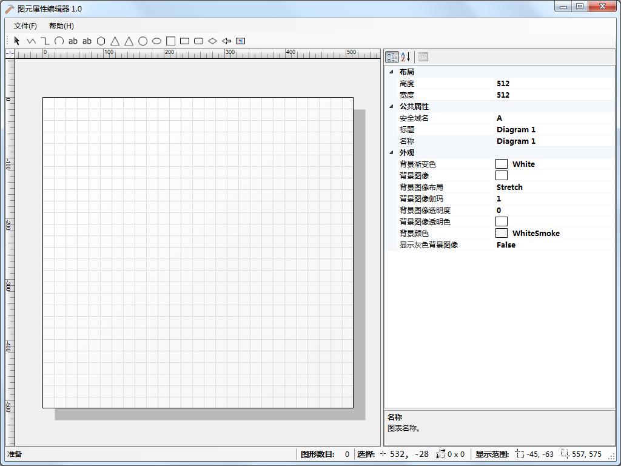Select the 背景渐变色 property label
The image size is (621, 466).
(x=417, y=164)
